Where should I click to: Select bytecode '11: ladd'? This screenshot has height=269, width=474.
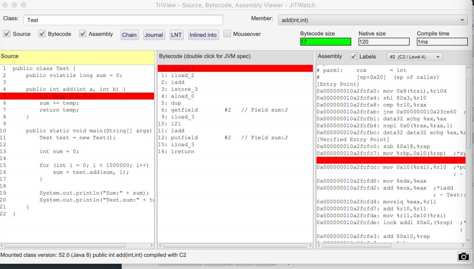171,131
